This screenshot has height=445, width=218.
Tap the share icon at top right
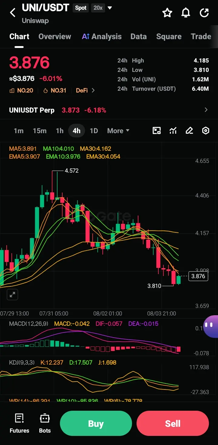coord(204,13)
